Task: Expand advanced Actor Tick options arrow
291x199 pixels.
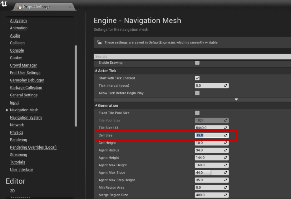Action: point(236,99)
